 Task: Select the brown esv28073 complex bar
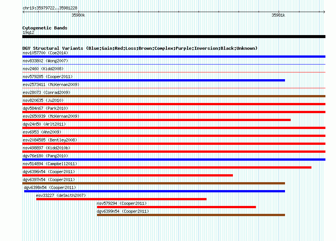pyautogui.click(x=174, y=96)
